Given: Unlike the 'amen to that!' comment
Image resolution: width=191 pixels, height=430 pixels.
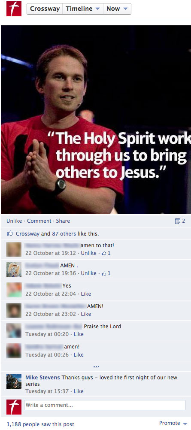Looking at the screenshot, I should [89, 253].
